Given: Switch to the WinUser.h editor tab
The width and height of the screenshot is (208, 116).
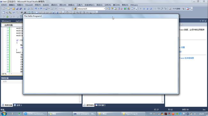Looking at the screenshot, I should point(6,21).
